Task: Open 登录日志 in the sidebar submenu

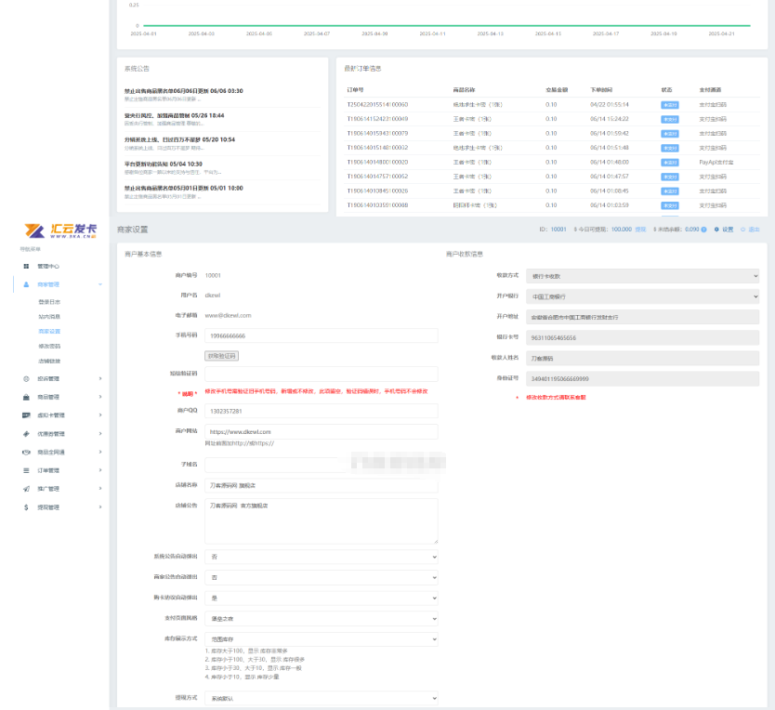Action: [49, 302]
